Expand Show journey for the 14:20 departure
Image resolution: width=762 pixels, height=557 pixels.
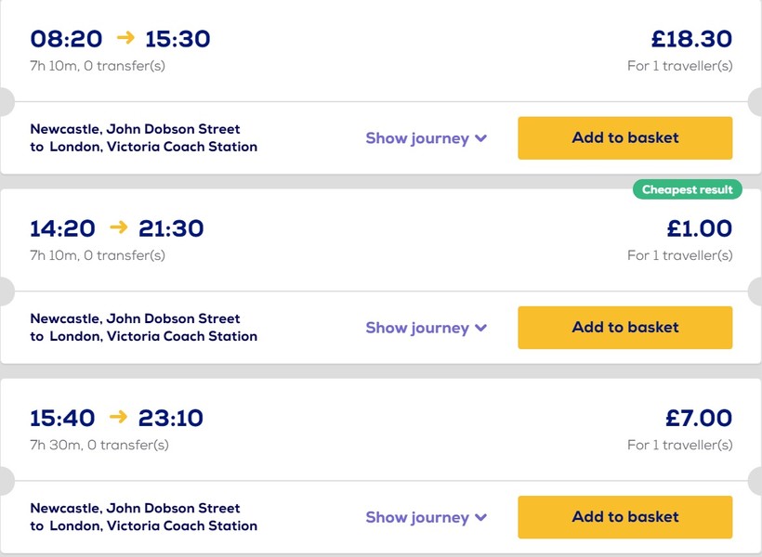pos(426,328)
